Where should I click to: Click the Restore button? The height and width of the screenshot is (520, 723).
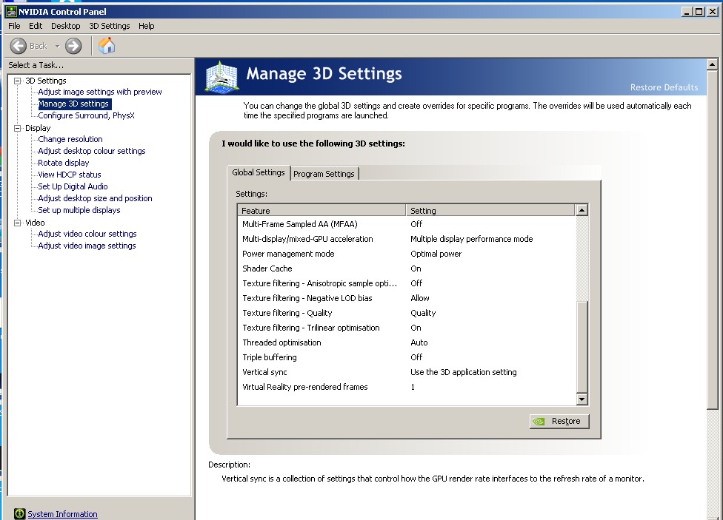(x=559, y=421)
